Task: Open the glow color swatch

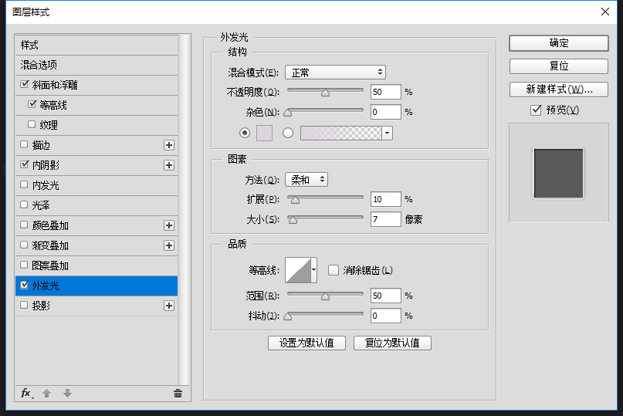Action: [264, 133]
